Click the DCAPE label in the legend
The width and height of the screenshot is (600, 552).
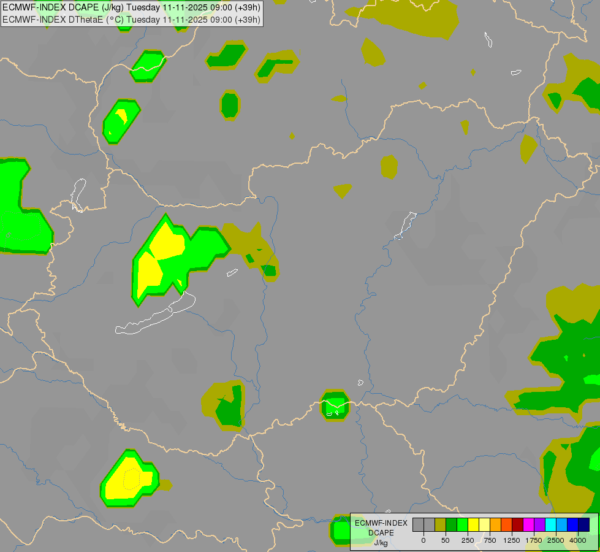(381, 533)
